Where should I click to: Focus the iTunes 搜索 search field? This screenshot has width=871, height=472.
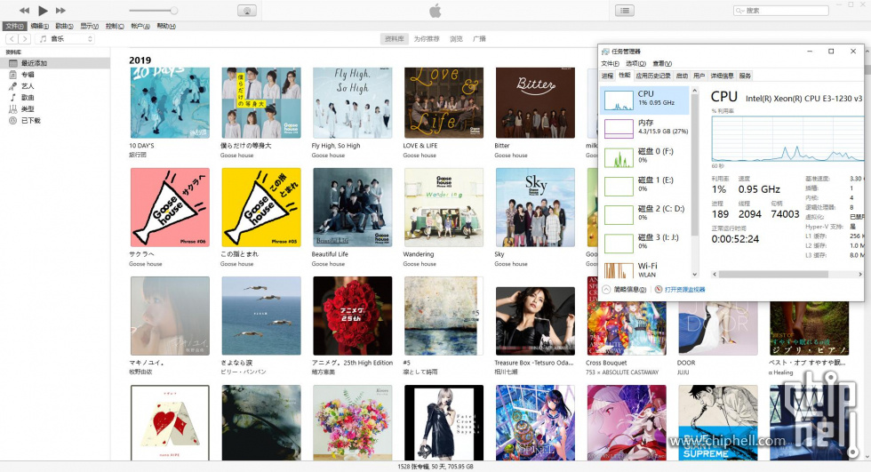(781, 11)
